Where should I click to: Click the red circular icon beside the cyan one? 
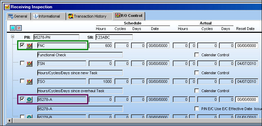click(19, 28)
